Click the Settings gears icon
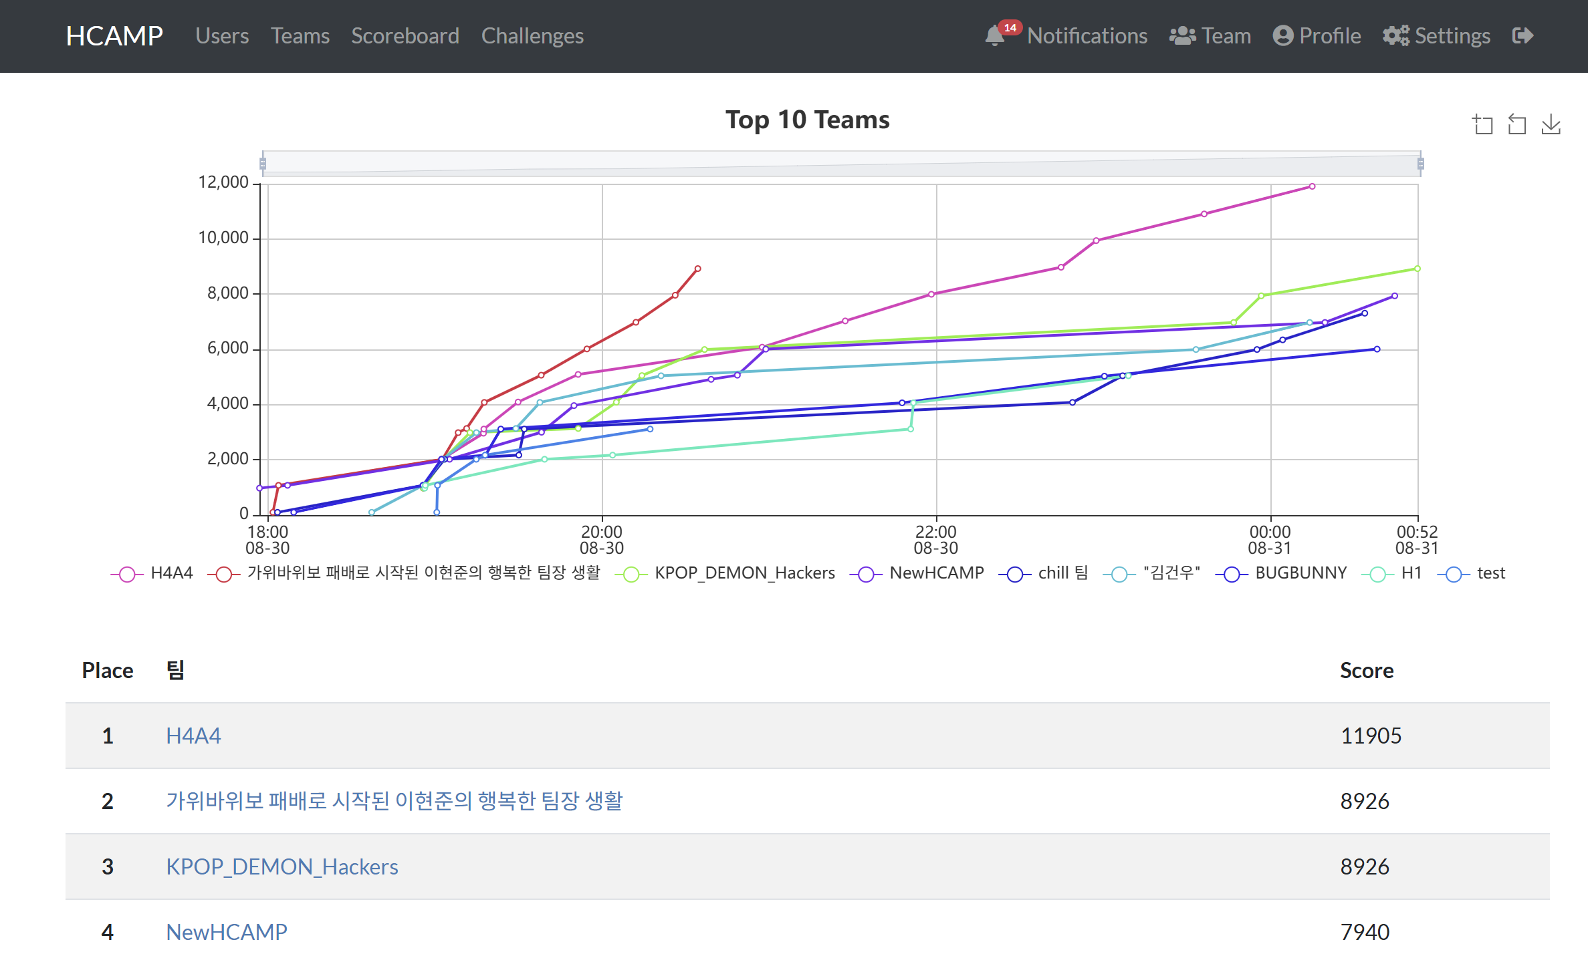 (x=1395, y=36)
